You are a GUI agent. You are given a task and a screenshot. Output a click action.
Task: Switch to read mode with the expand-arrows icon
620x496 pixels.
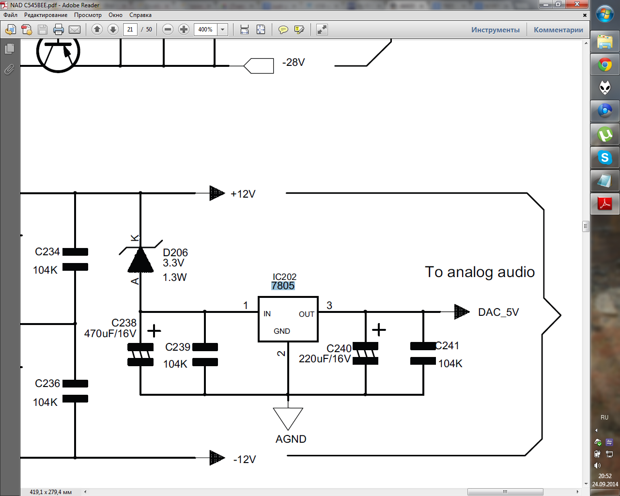tap(322, 30)
